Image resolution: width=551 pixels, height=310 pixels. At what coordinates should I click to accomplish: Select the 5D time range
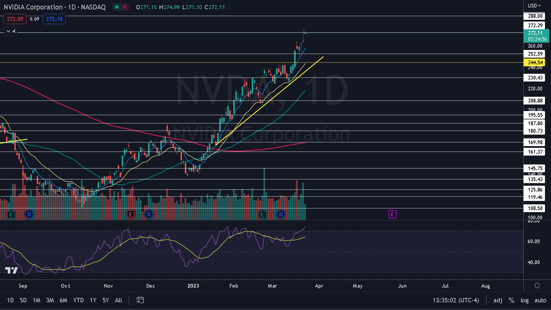click(23, 300)
